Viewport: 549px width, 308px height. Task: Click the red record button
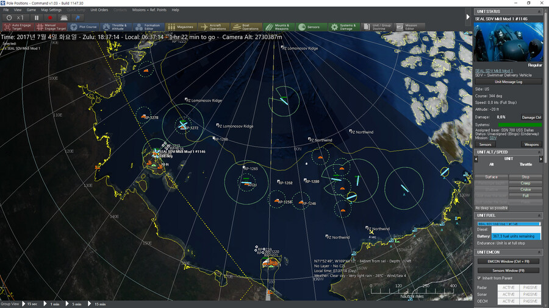coord(50,18)
